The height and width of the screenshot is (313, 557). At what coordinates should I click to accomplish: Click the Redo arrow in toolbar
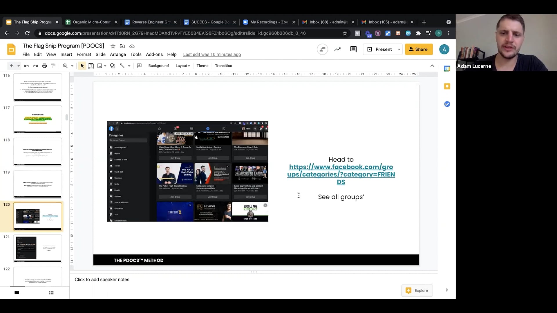(35, 66)
